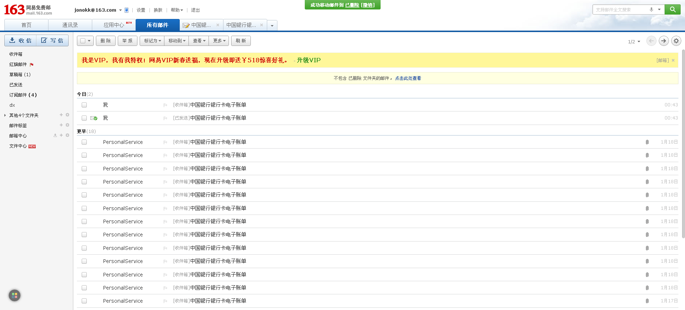This screenshot has width=685, height=310.
Task: Click the mail search input field
Action: coord(622,10)
